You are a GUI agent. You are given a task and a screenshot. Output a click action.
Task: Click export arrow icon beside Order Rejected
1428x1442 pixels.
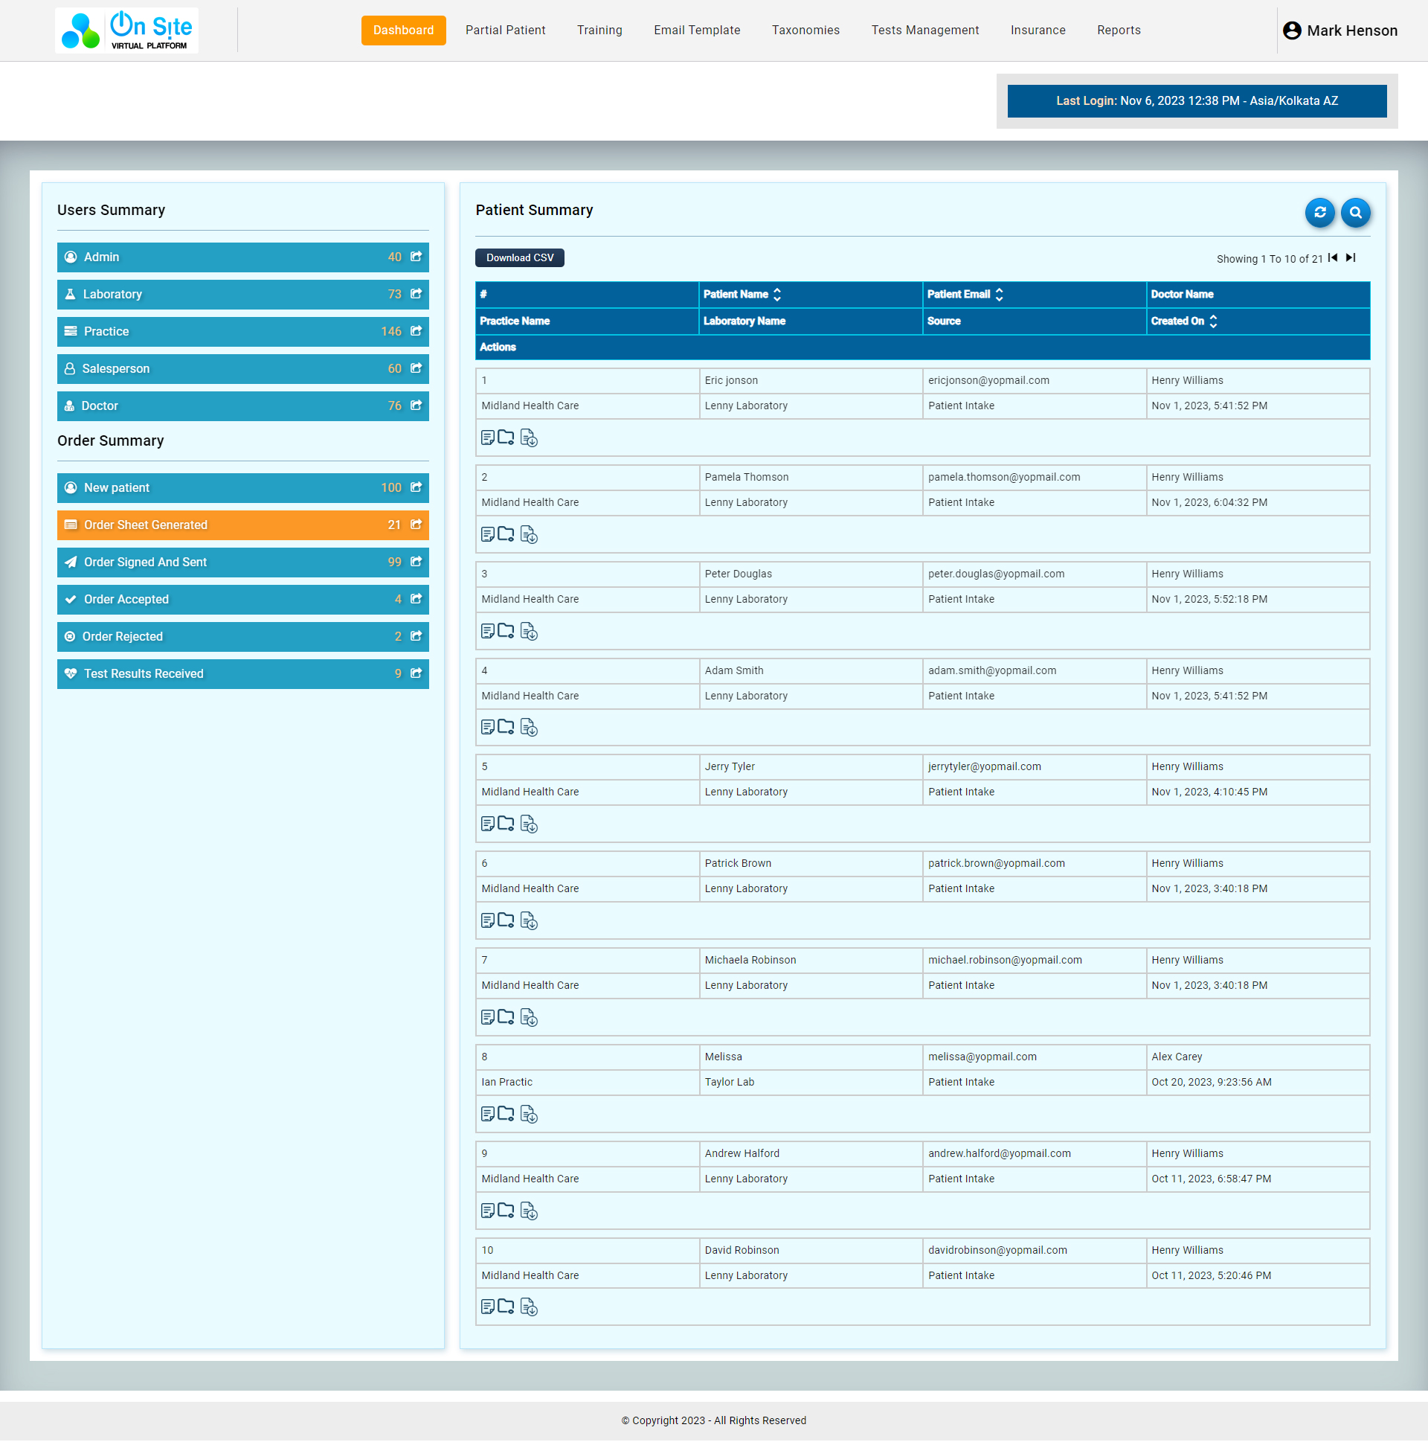(x=416, y=637)
